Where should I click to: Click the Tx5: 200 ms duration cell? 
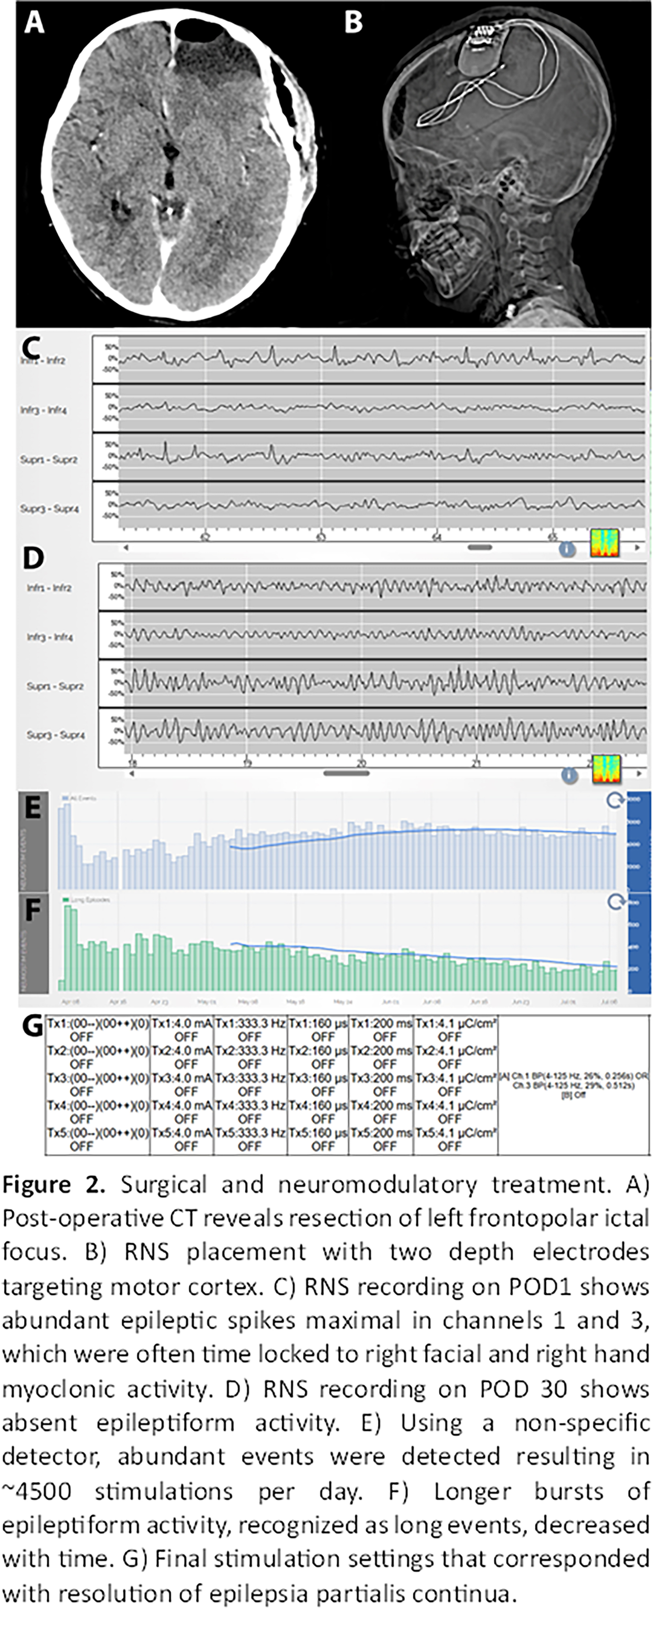pos(381,1139)
